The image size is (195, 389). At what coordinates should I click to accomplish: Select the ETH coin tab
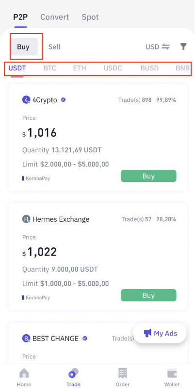pos(80,68)
